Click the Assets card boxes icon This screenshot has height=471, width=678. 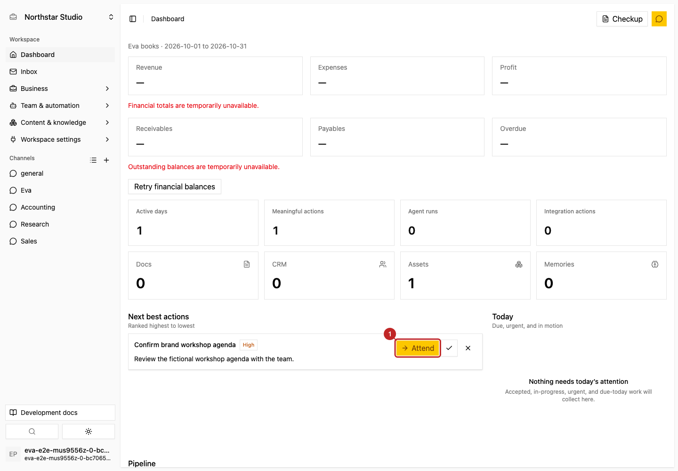coord(519,264)
